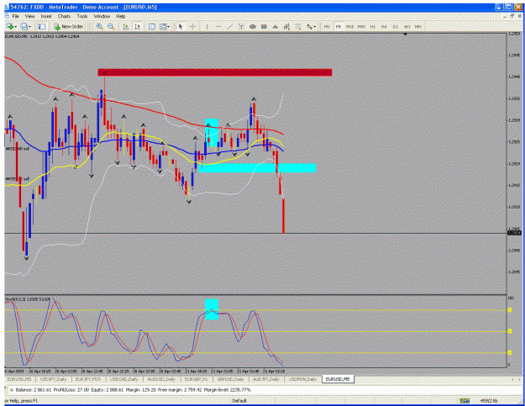Open the Indicators list icon
Screen dimensions: 525x406
pyautogui.click(x=152, y=26)
